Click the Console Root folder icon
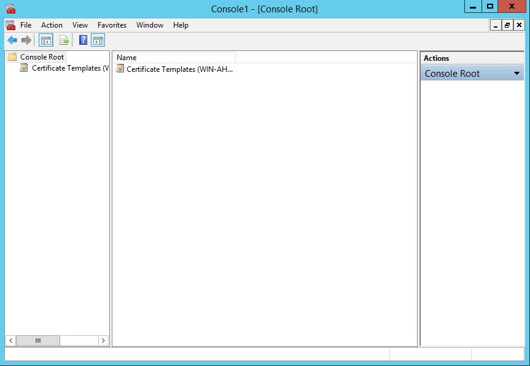 [12, 56]
